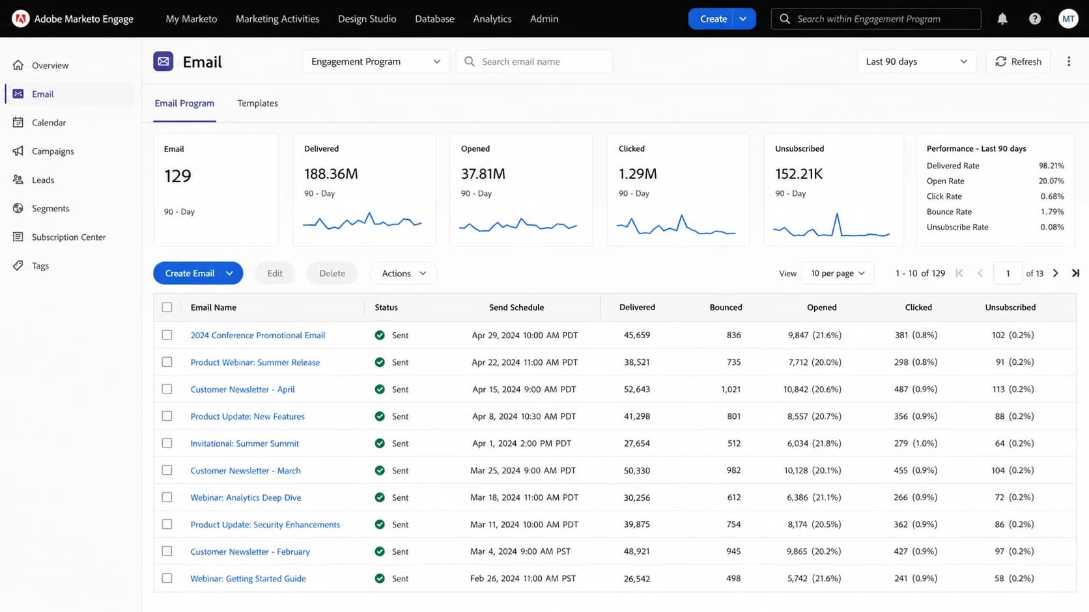The image size is (1089, 612).
Task: Go to the previous page arrow
Action: coord(980,273)
